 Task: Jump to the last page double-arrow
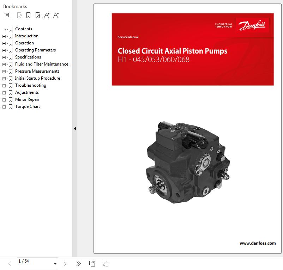pos(78,264)
